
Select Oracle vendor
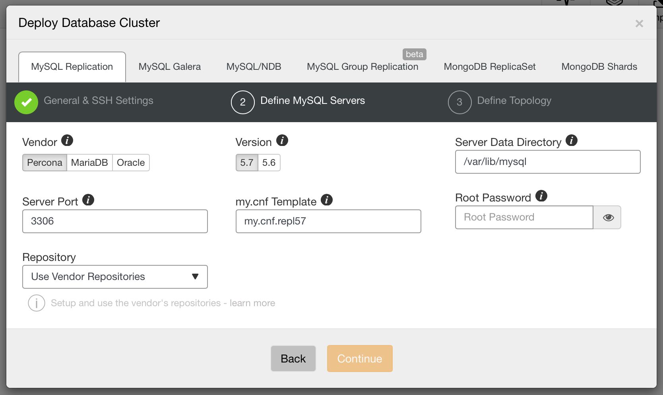coord(131,163)
